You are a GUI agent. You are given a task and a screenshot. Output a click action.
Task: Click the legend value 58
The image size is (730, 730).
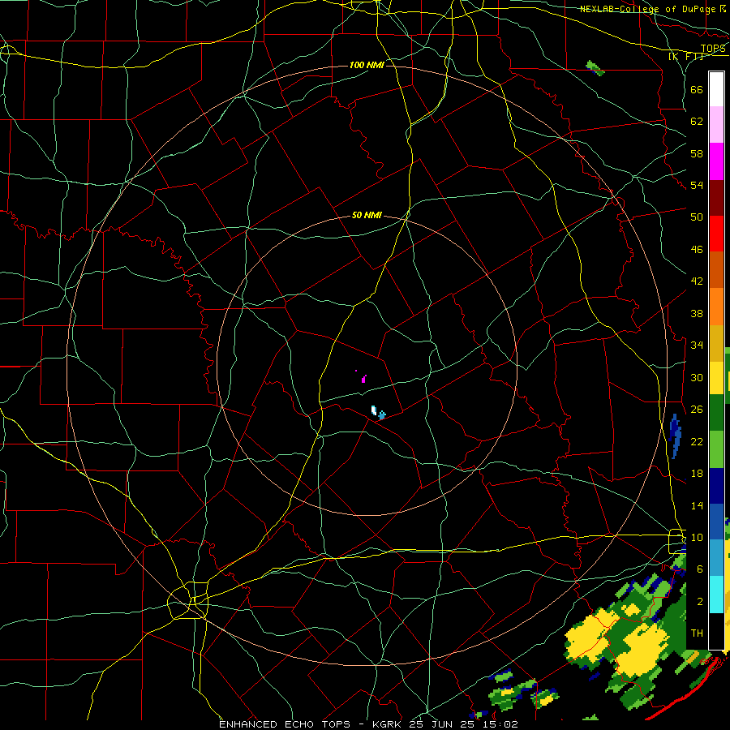pos(697,153)
